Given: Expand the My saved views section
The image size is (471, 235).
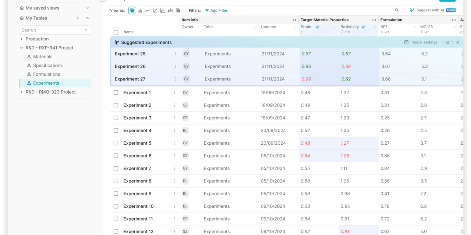Looking at the screenshot, I should (x=87, y=8).
